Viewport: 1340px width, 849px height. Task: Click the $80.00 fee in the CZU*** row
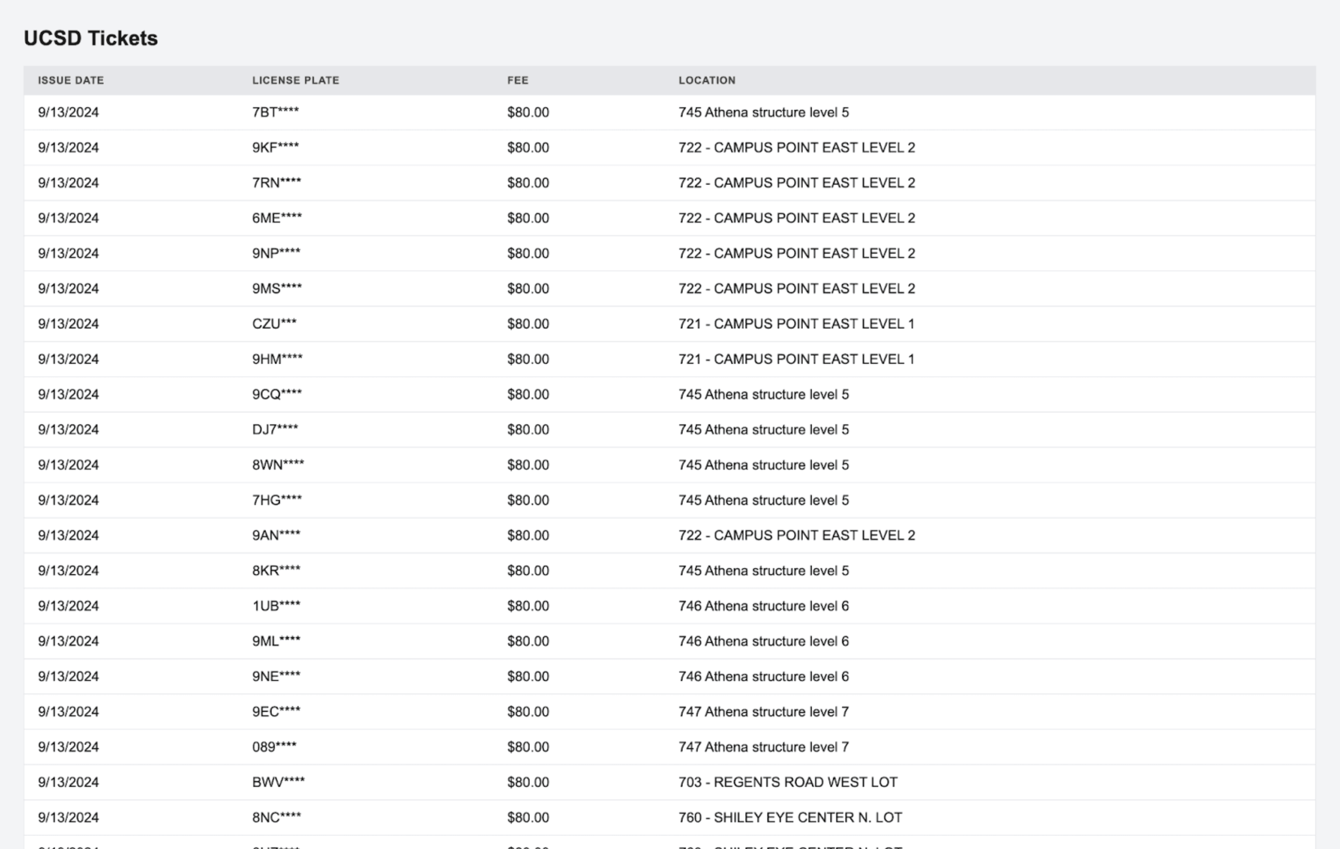(x=528, y=323)
